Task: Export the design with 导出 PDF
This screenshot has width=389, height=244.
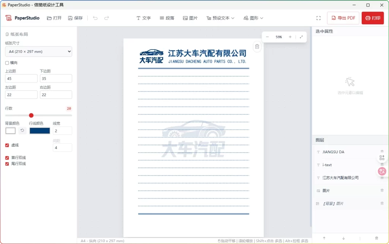Action: click(x=343, y=17)
